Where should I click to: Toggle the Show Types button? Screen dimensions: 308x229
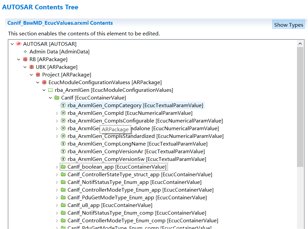[x=288, y=25]
